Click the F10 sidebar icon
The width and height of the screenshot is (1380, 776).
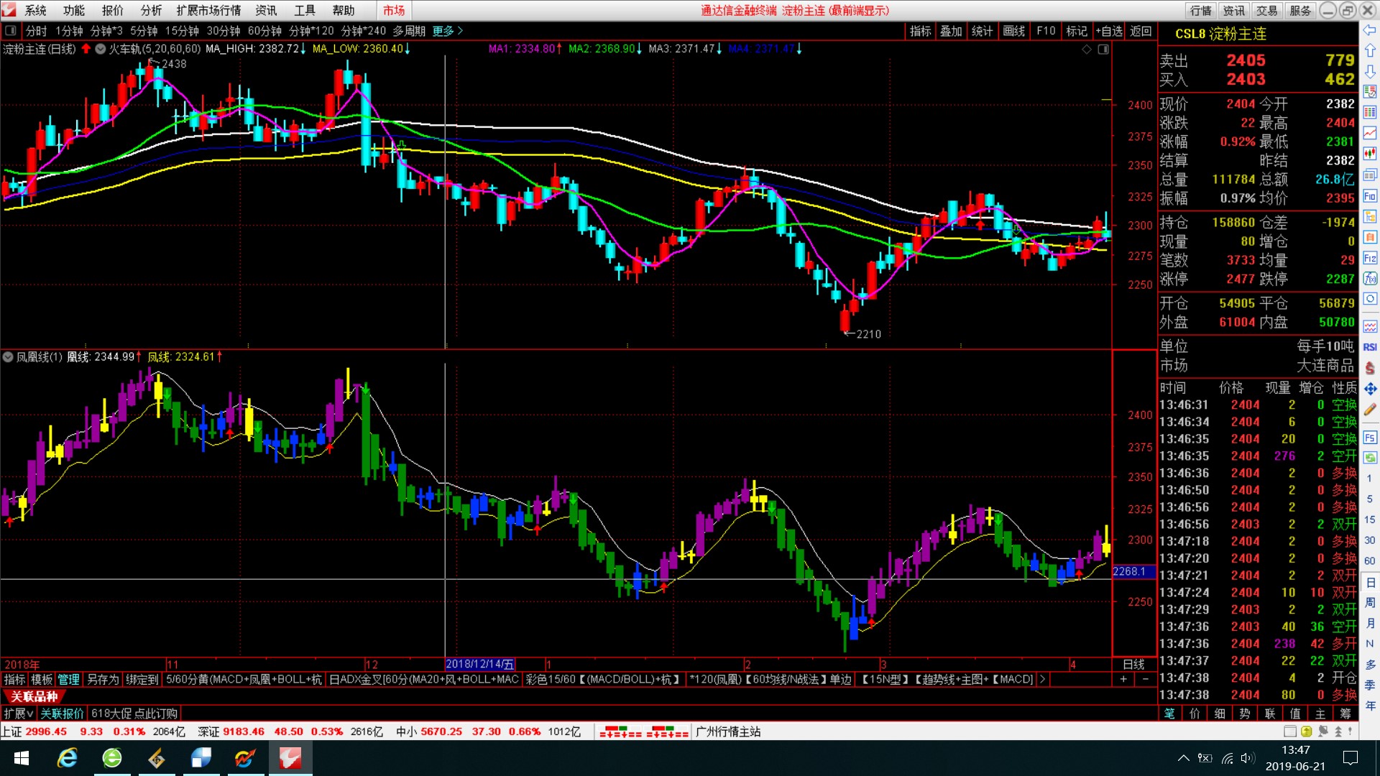[x=1370, y=196]
